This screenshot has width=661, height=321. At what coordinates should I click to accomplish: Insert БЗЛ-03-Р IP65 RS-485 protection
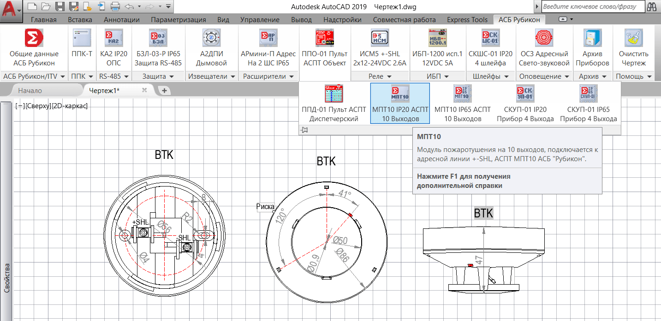(x=158, y=48)
